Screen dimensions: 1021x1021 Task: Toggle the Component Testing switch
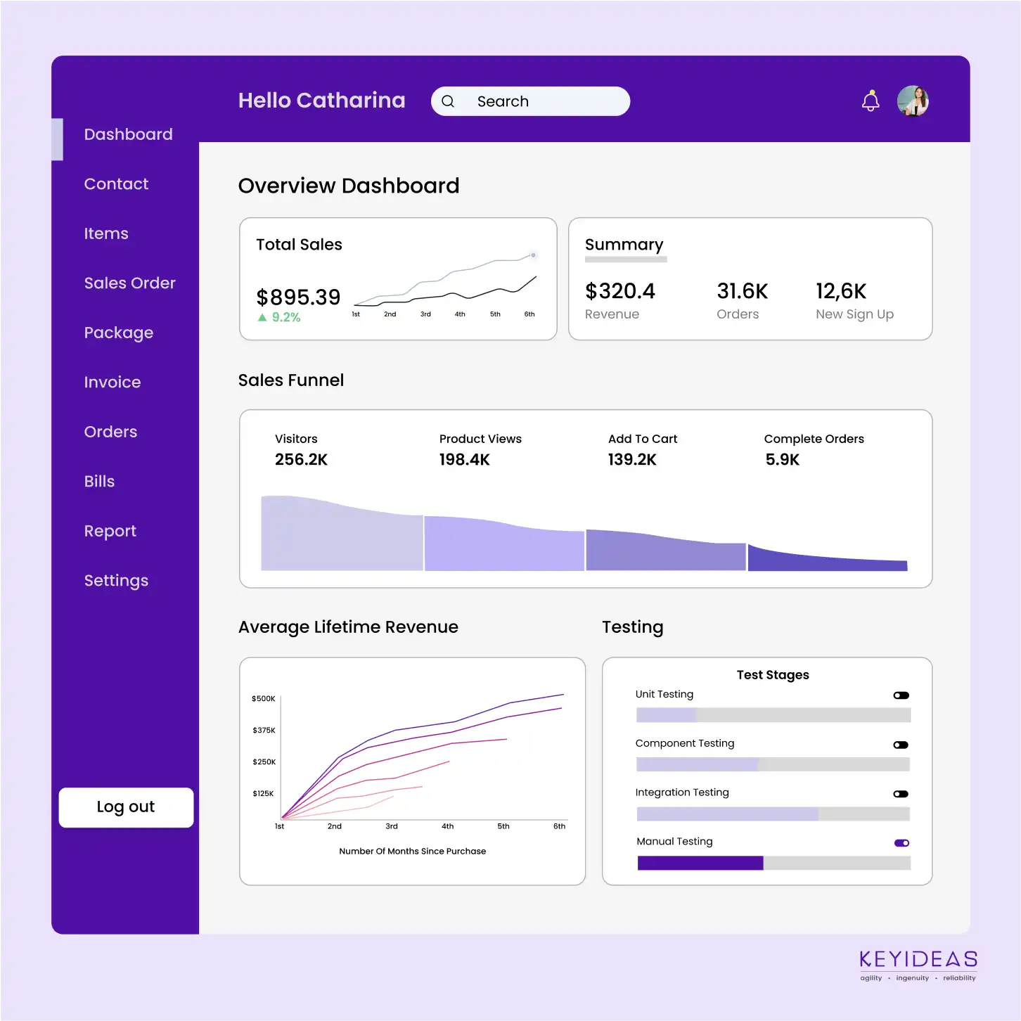(x=901, y=745)
